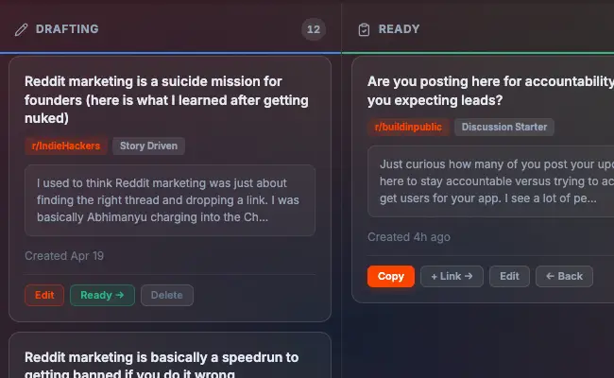Screen dimensions: 614x378
Task: Click the + Link button
Action: [452, 276]
